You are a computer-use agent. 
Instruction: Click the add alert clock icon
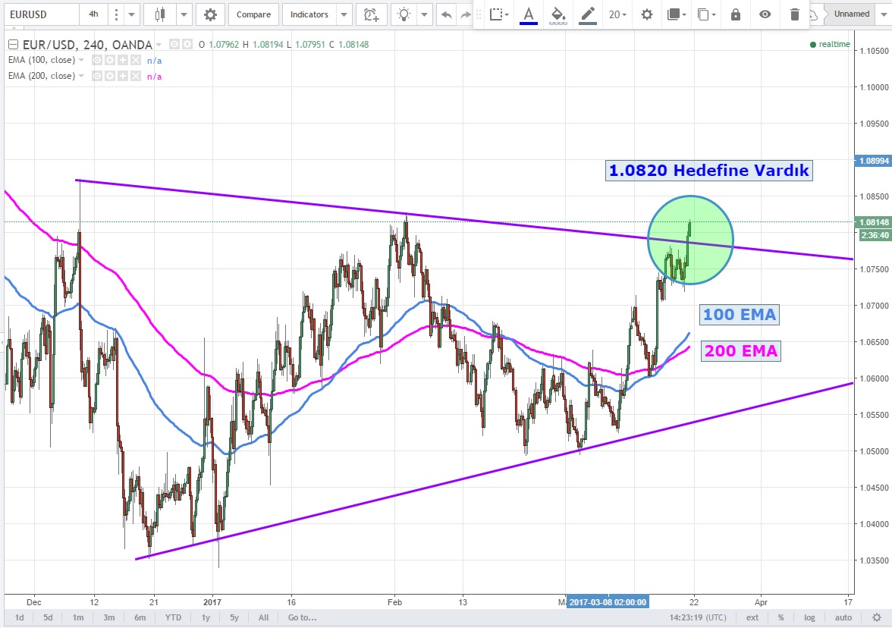coord(370,14)
